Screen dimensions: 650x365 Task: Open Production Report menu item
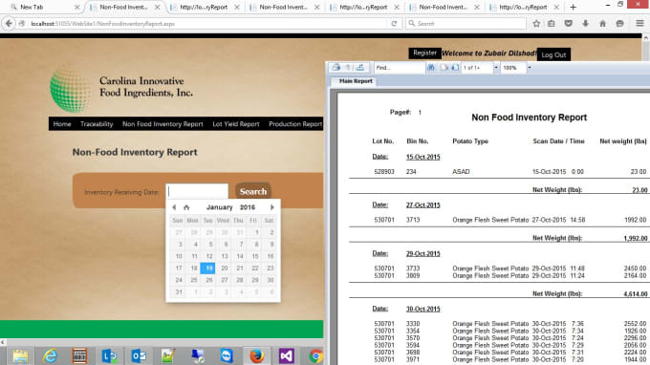(295, 124)
